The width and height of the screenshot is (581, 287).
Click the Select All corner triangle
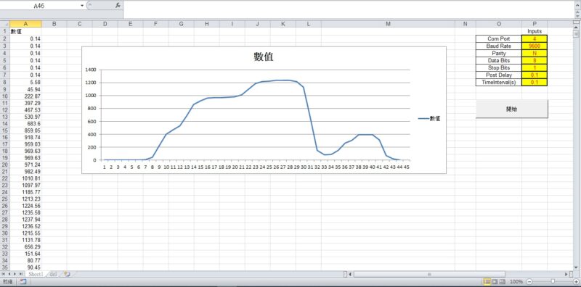point(5,24)
